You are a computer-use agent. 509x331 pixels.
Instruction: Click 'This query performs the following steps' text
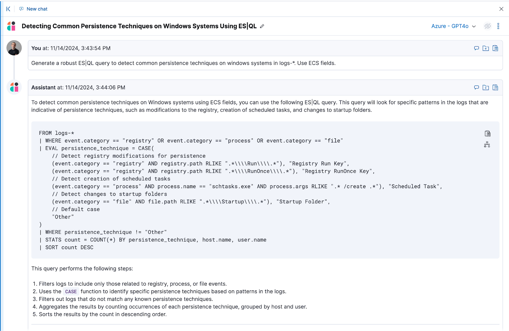pyautogui.click(x=82, y=269)
